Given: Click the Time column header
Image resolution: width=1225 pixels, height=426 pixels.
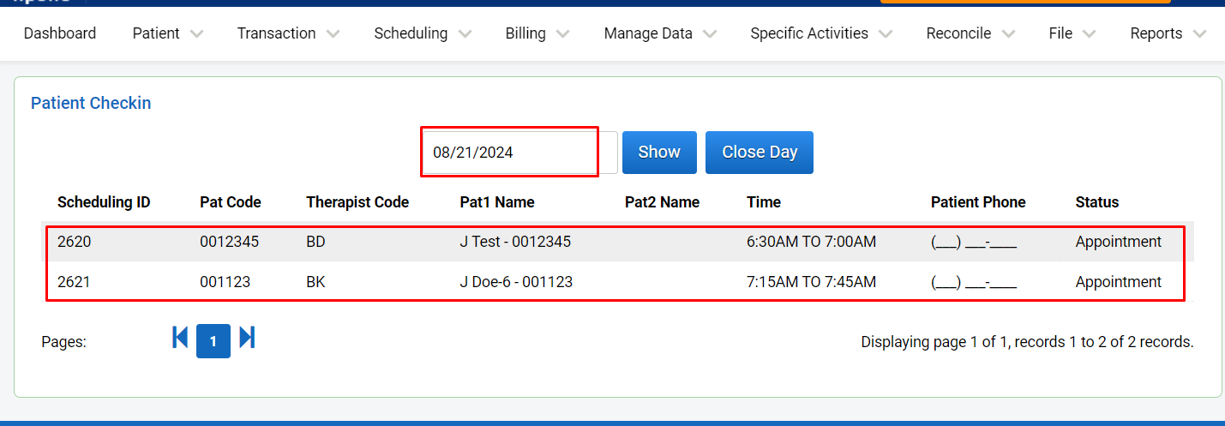Looking at the screenshot, I should (764, 202).
